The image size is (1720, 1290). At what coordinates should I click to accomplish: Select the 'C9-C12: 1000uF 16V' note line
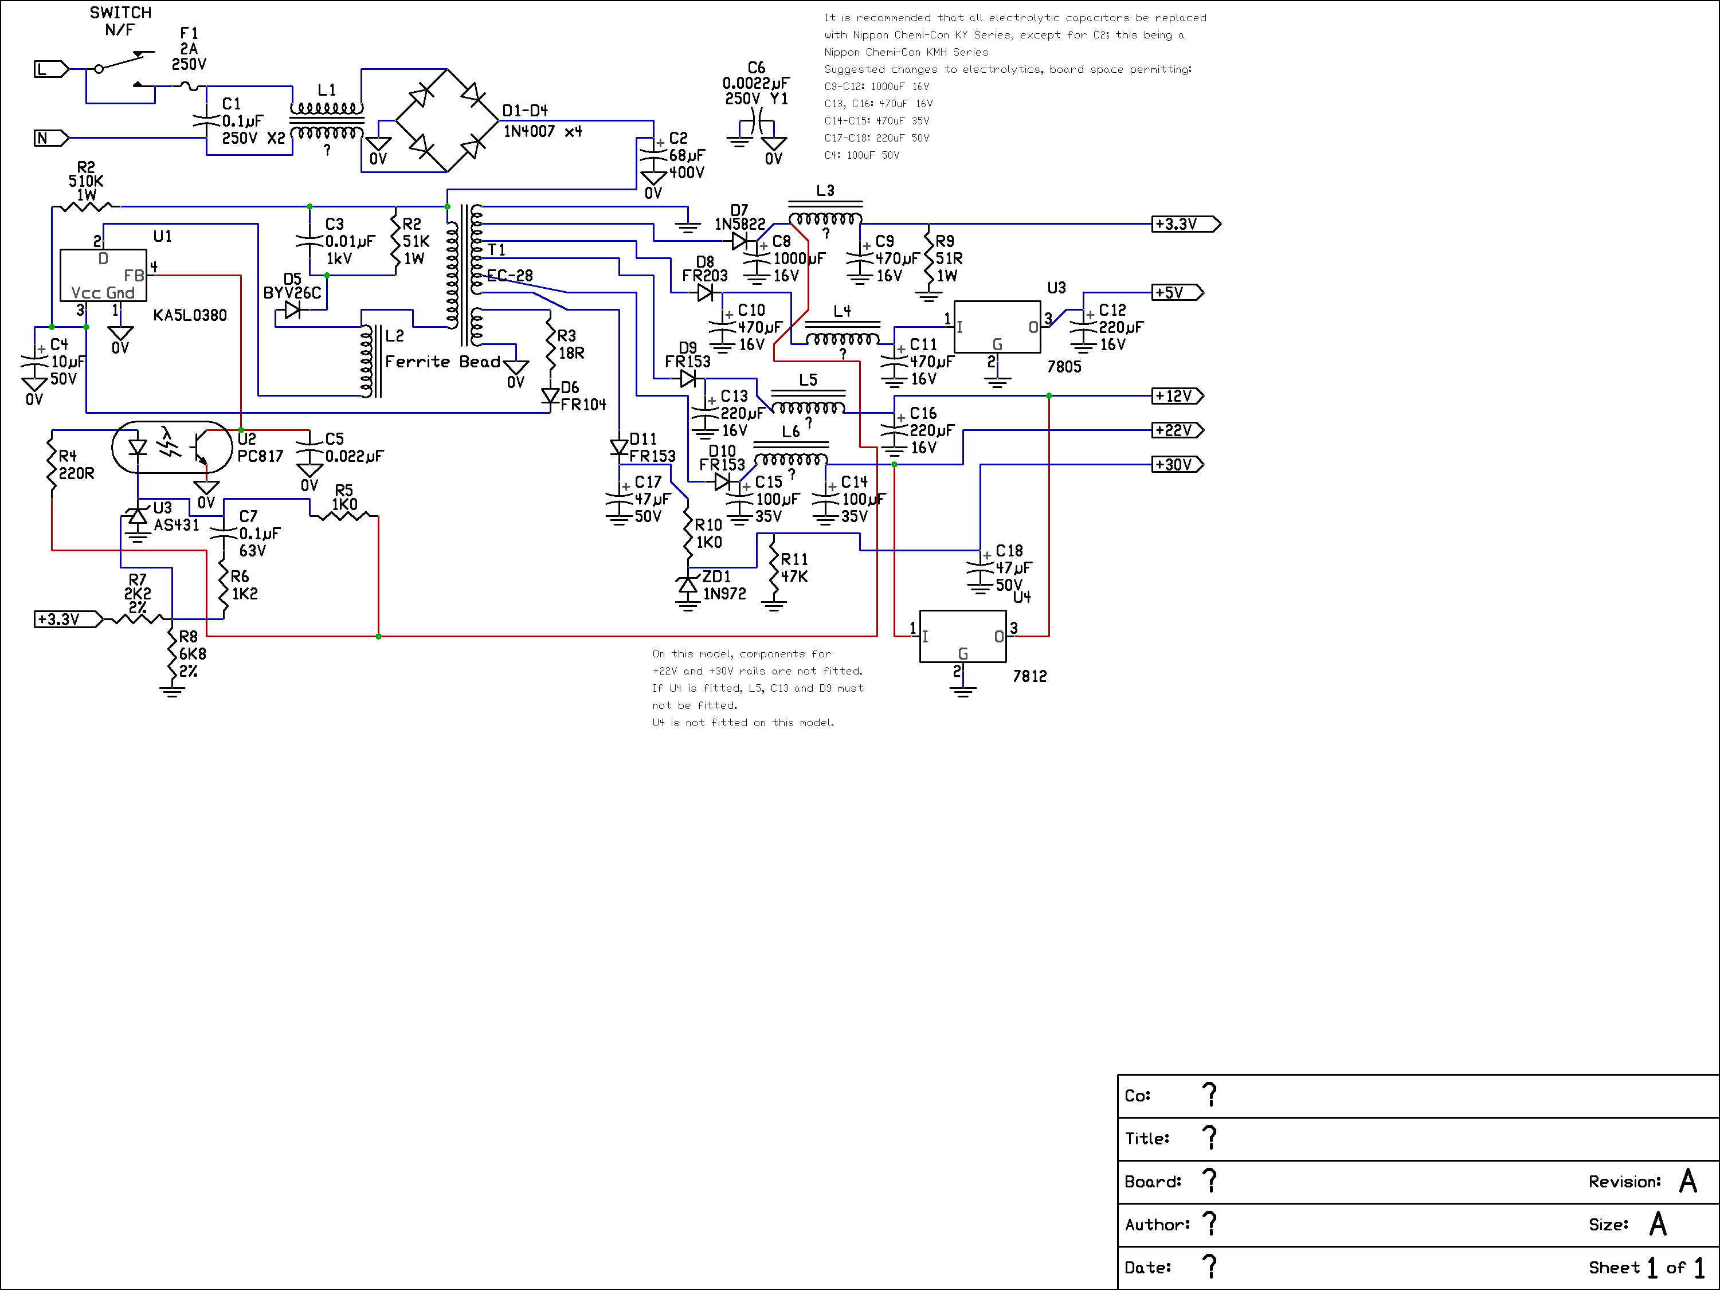pos(876,87)
